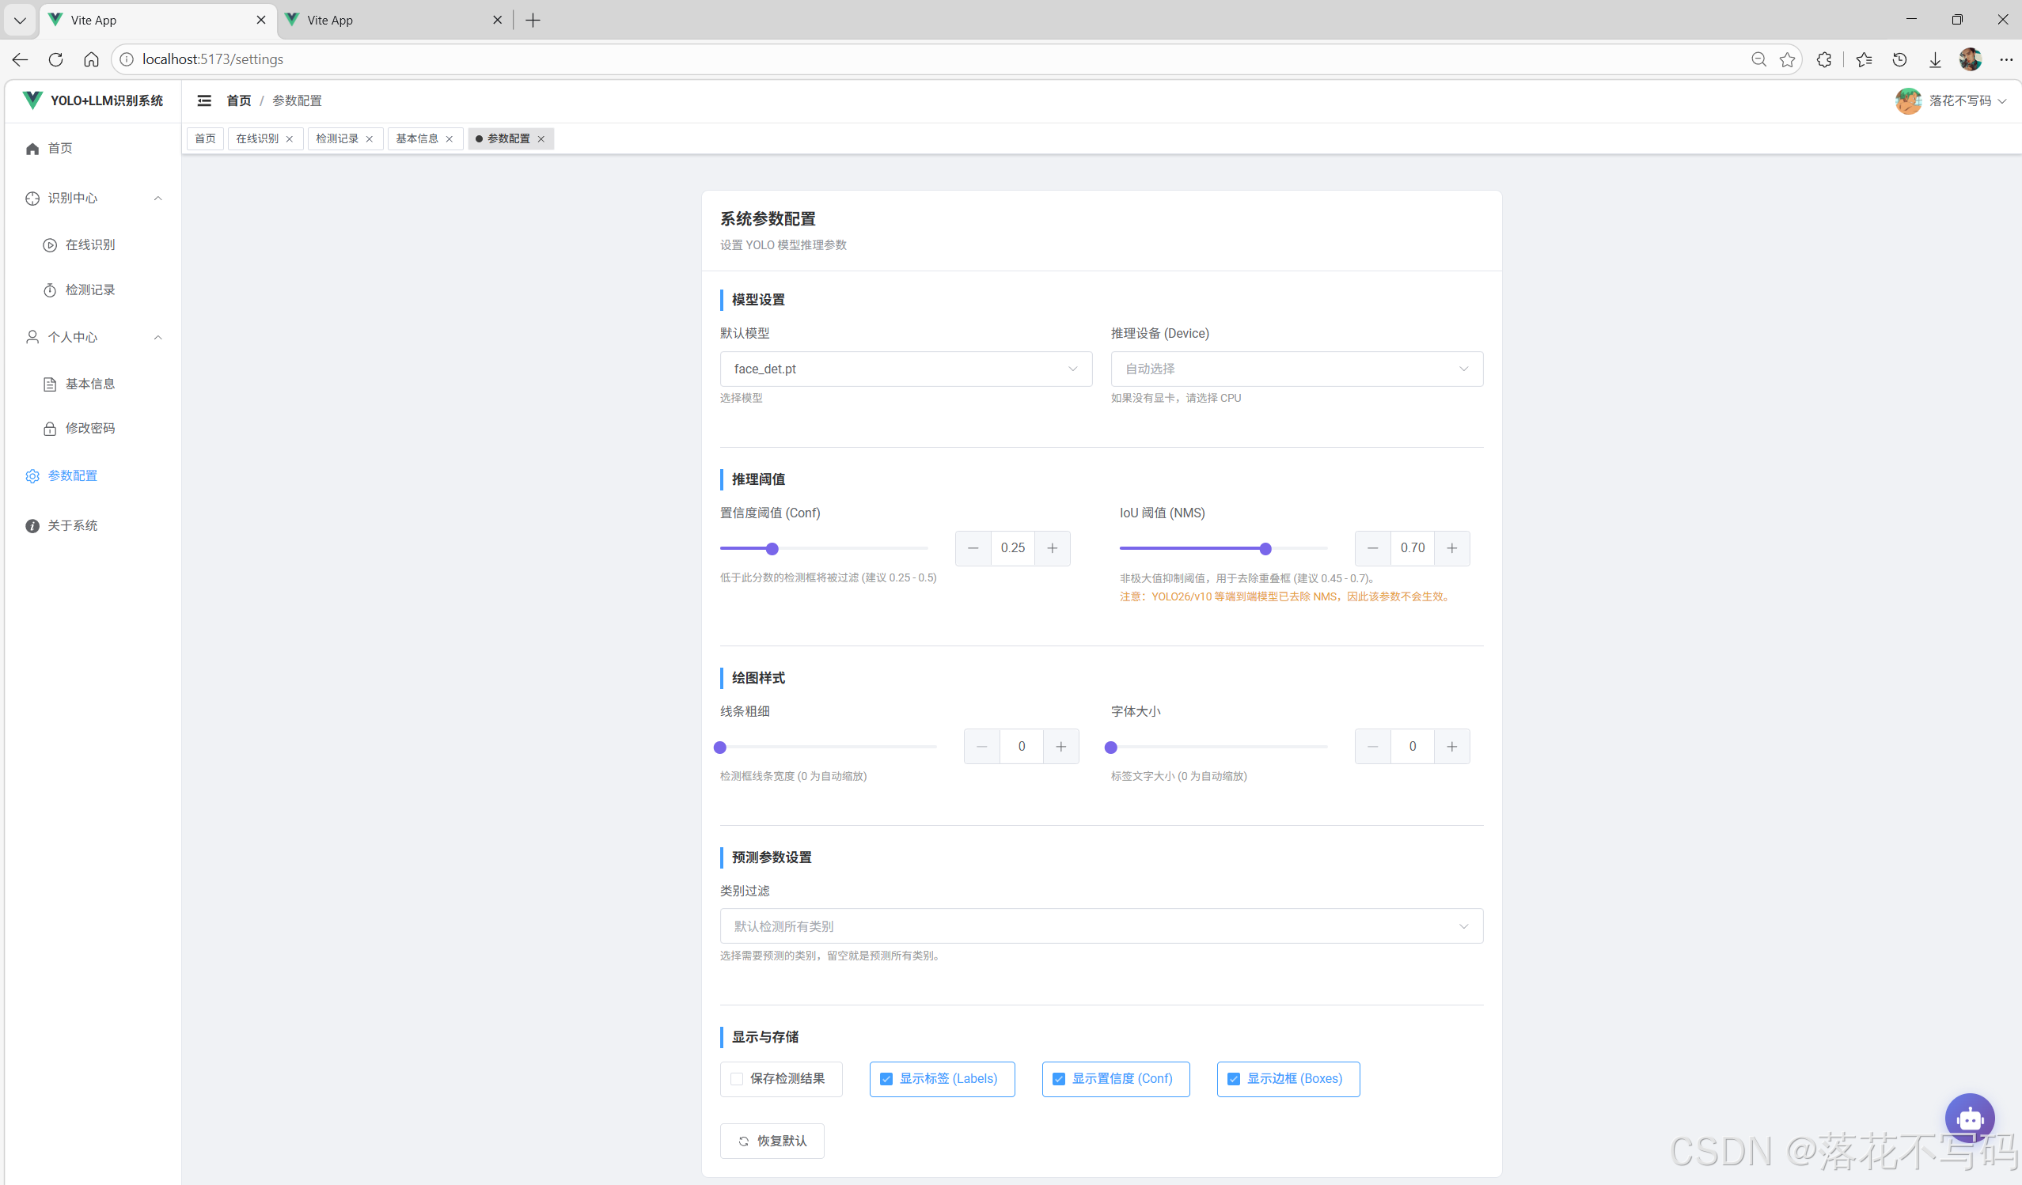Click plus icon for Conf threshold
The image size is (2022, 1185).
point(1052,548)
